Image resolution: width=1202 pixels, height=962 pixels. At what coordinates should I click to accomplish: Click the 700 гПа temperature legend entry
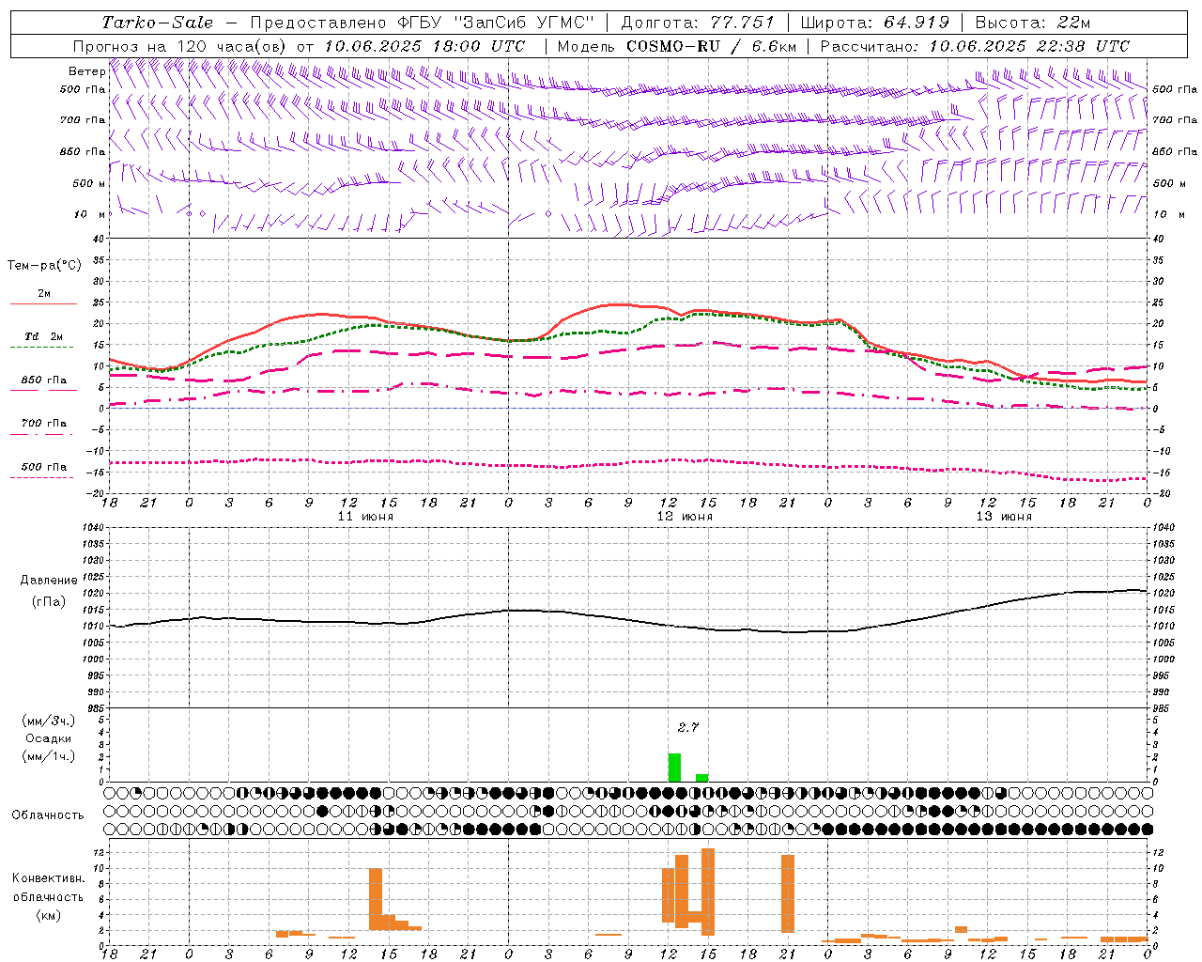coord(44,424)
